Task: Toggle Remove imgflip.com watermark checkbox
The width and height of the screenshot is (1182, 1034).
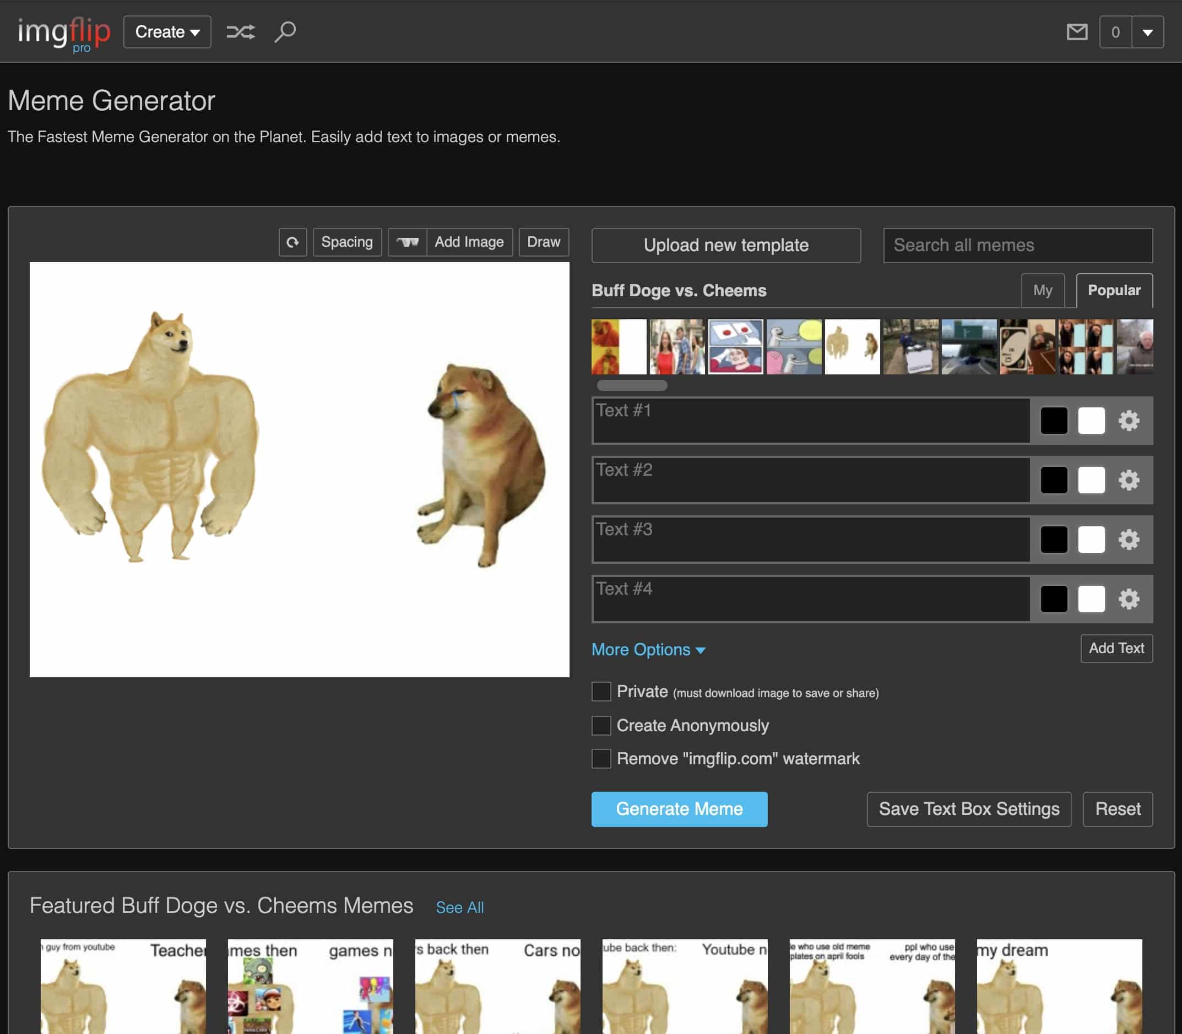Action: 601,758
